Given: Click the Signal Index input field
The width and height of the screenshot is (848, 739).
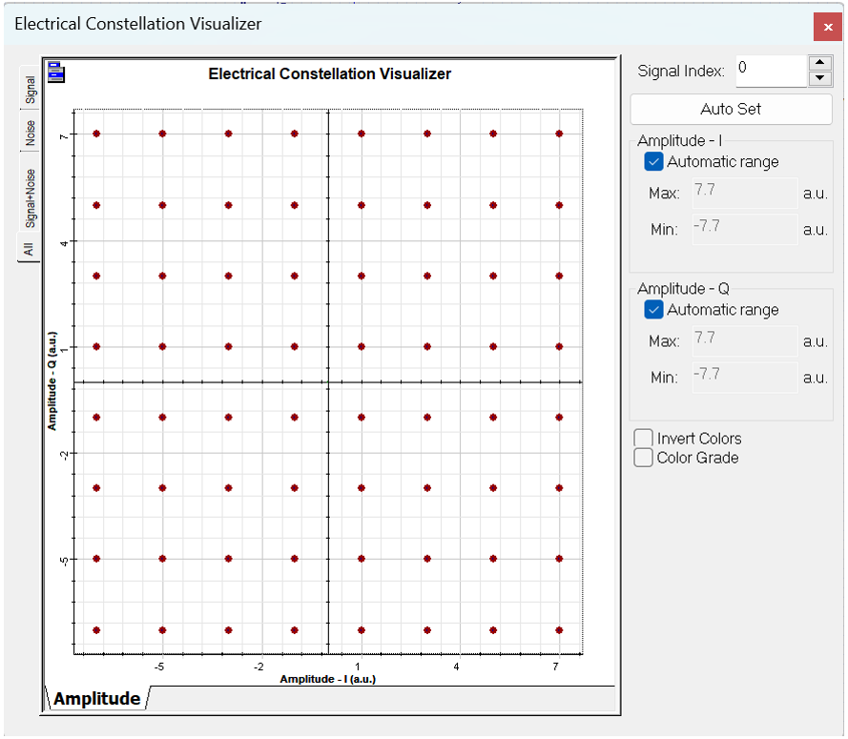Looking at the screenshot, I should point(771,71).
